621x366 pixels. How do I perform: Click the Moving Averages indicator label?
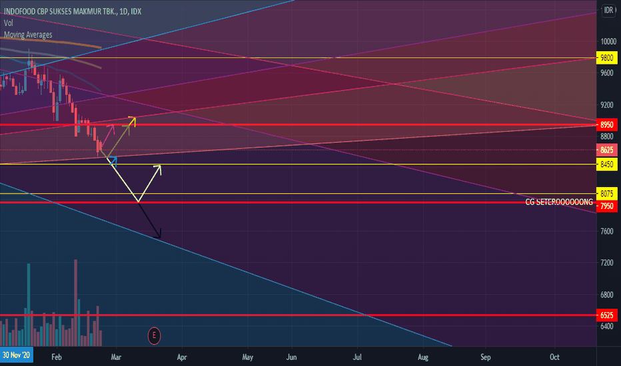[28, 35]
